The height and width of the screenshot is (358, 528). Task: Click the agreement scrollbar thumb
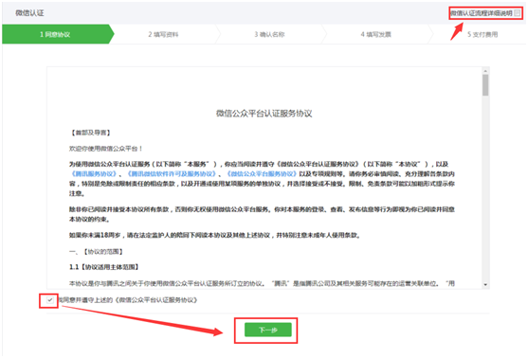tap(485, 85)
